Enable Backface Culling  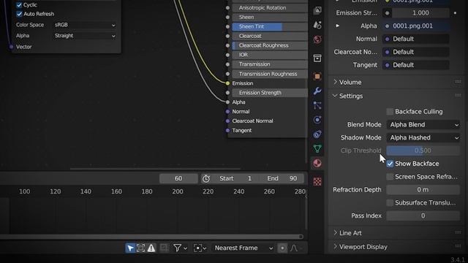click(x=390, y=112)
